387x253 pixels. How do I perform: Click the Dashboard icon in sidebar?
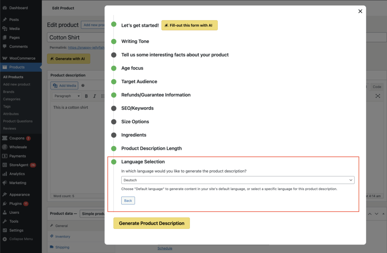(x=5, y=8)
